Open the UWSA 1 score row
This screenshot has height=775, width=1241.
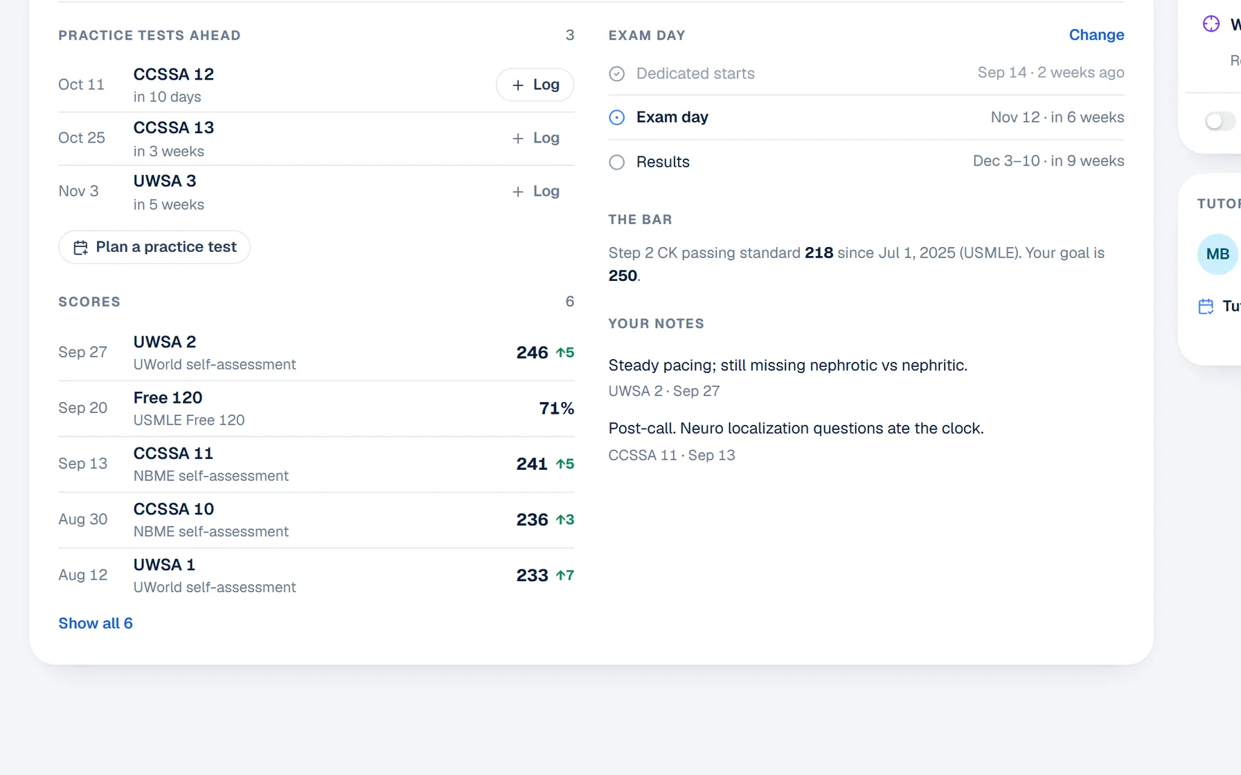coord(316,576)
